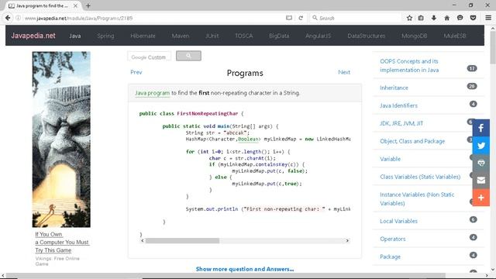This screenshot has width=496, height=279.
Task: Open the Maven navbar item
Action: (181, 36)
